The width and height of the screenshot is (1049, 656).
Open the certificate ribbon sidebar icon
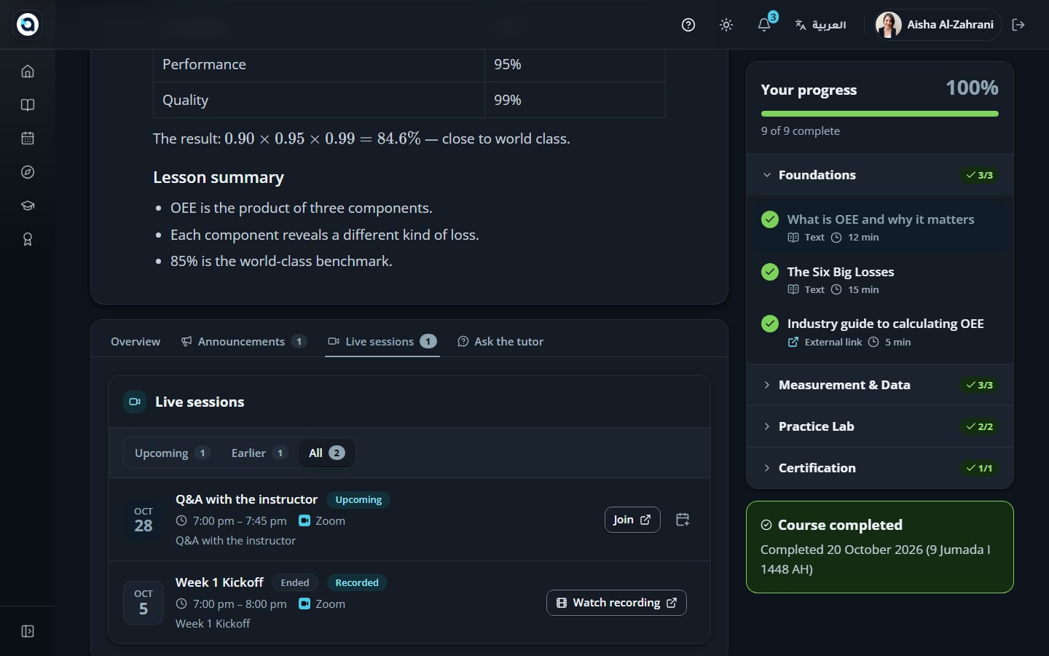click(28, 239)
